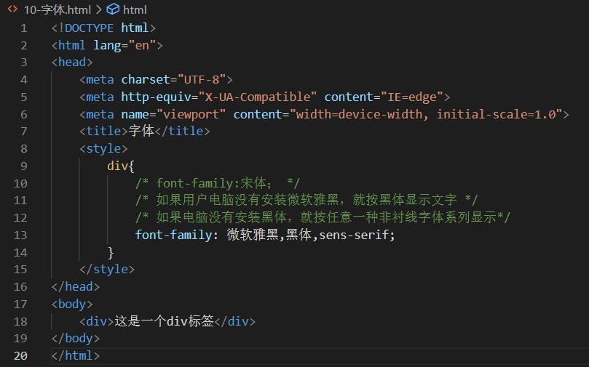Click the closing brace on line 14

pyautogui.click(x=111, y=253)
